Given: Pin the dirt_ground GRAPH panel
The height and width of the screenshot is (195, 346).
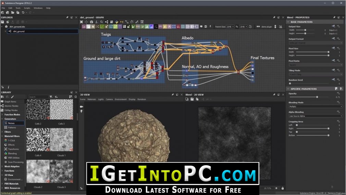Looking at the screenshot, I should click(x=274, y=17).
